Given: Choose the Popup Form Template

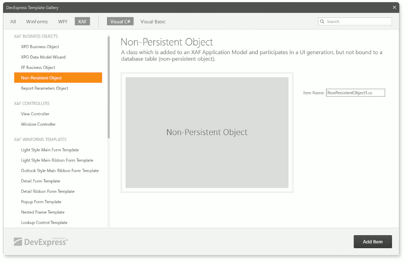Looking at the screenshot, I should pos(40,201).
